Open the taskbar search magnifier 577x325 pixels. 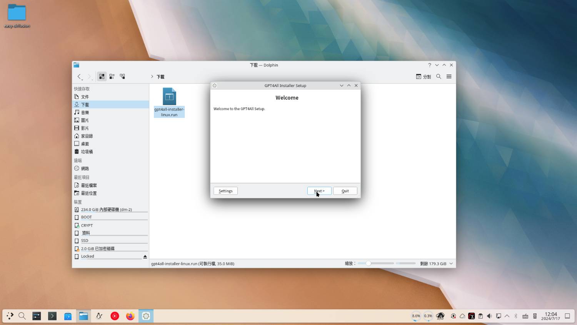tap(22, 316)
